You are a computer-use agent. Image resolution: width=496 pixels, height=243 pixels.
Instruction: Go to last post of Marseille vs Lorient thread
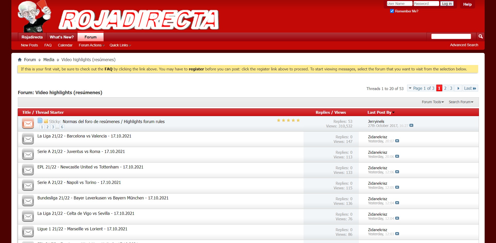[x=397, y=234]
